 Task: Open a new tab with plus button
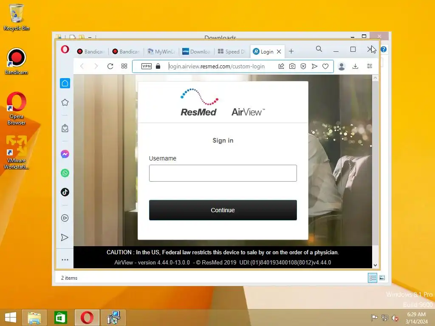[291, 51]
